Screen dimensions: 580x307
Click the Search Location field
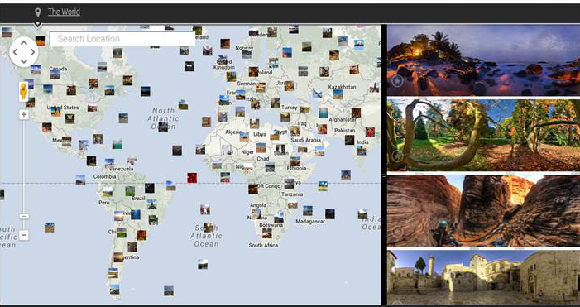point(122,39)
